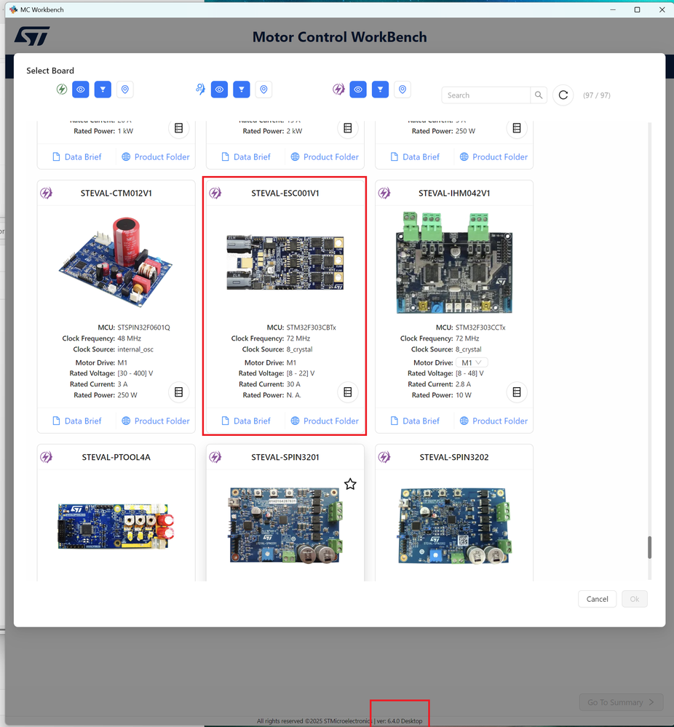Click the Search board input field
The image size is (674, 727).
(485, 95)
